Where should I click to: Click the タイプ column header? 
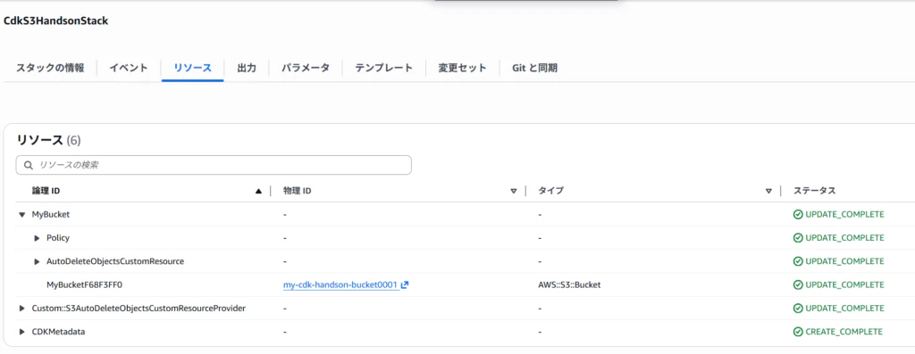click(550, 191)
